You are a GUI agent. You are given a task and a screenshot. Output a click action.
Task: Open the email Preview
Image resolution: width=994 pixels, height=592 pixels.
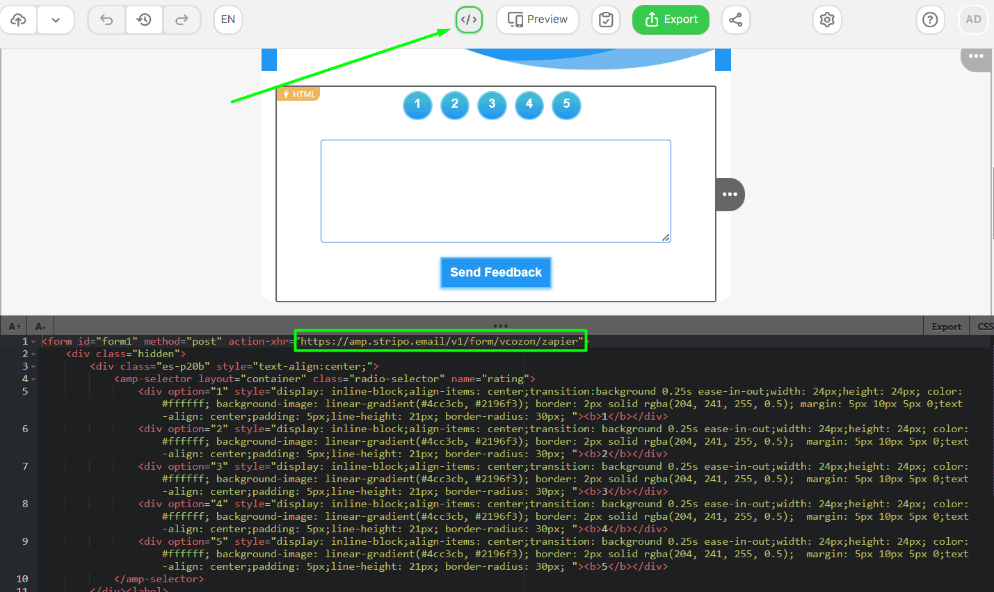click(x=538, y=19)
